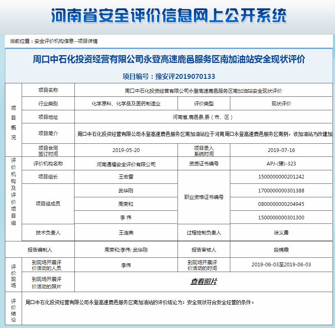Select the 项目合同签订时间 label
Image resolution: width=335 pixels, height=328 pixels.
pos(48,151)
